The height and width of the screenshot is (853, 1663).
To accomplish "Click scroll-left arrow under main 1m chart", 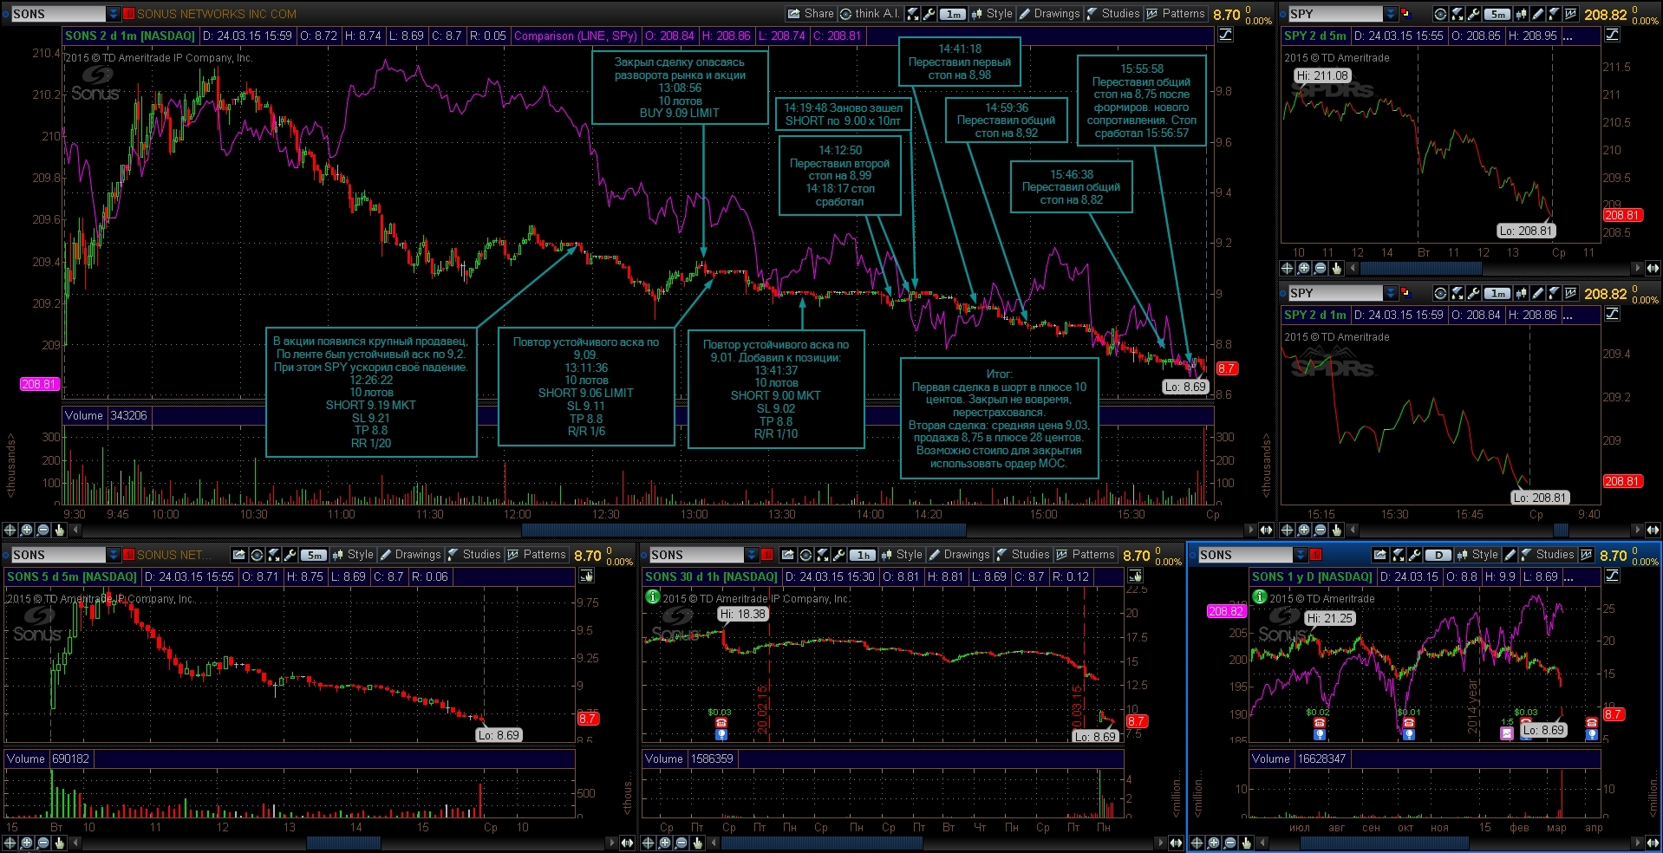I will (x=75, y=529).
